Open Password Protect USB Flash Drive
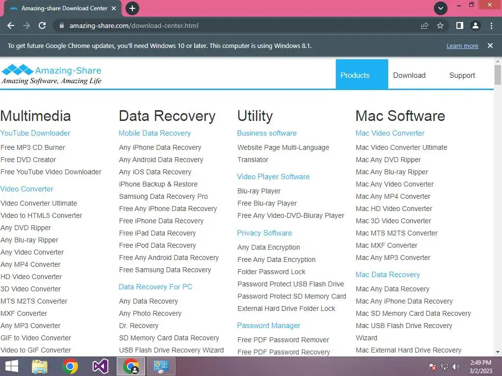Image resolution: width=502 pixels, height=376 pixels. click(x=291, y=284)
